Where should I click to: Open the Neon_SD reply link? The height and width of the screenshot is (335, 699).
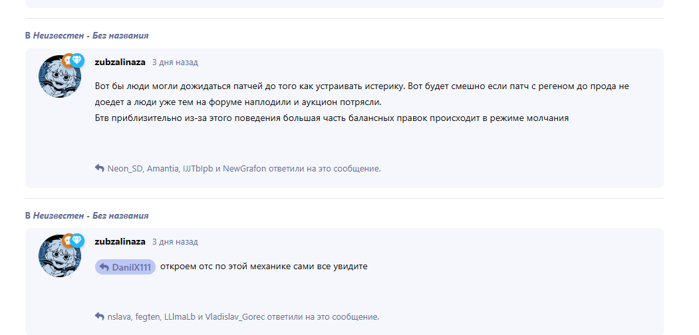coord(124,169)
